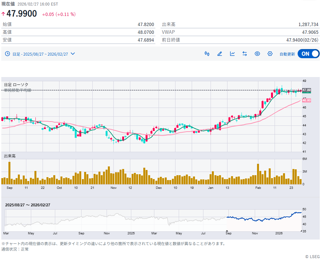
Task: Expand the date range chevron dropdown
Action: [x=73, y=54]
